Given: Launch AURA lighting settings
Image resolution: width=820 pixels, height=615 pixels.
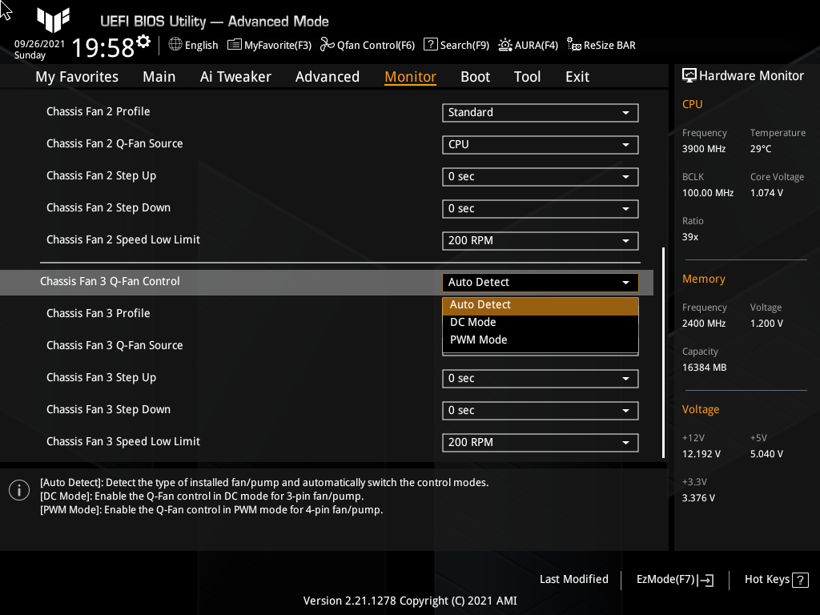Looking at the screenshot, I should (528, 45).
